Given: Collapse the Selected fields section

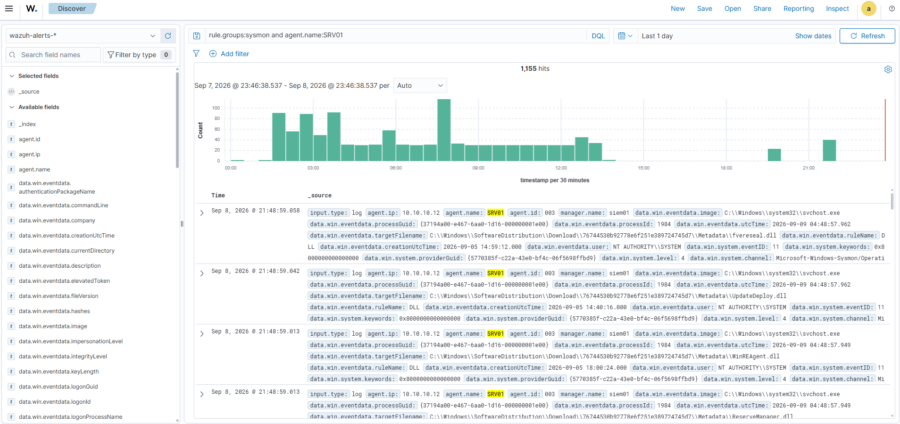Looking at the screenshot, I should tap(12, 76).
